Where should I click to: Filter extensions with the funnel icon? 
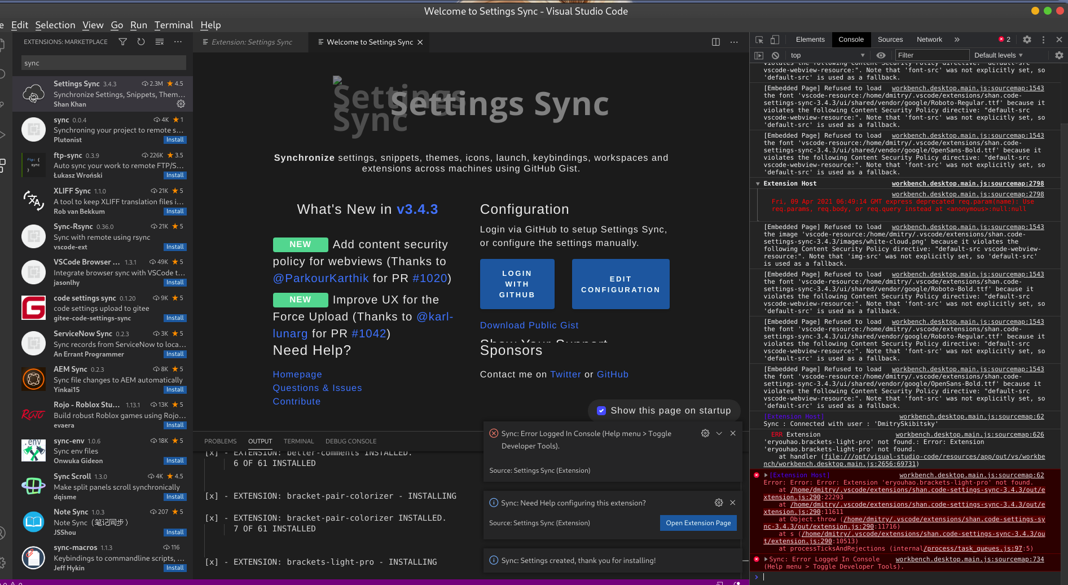pos(122,42)
